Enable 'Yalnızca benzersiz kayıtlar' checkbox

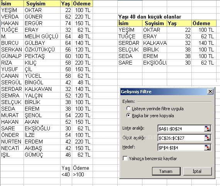tap(125, 158)
